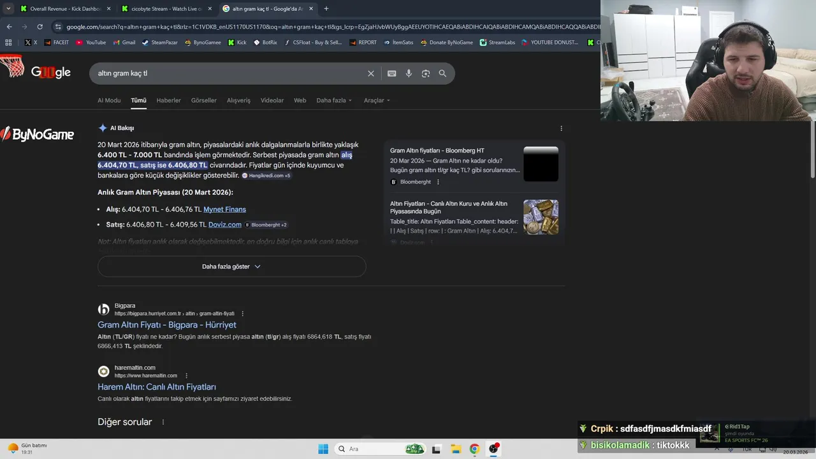Open the StreamLabs bookmark
The image size is (816, 459).
tap(497, 43)
